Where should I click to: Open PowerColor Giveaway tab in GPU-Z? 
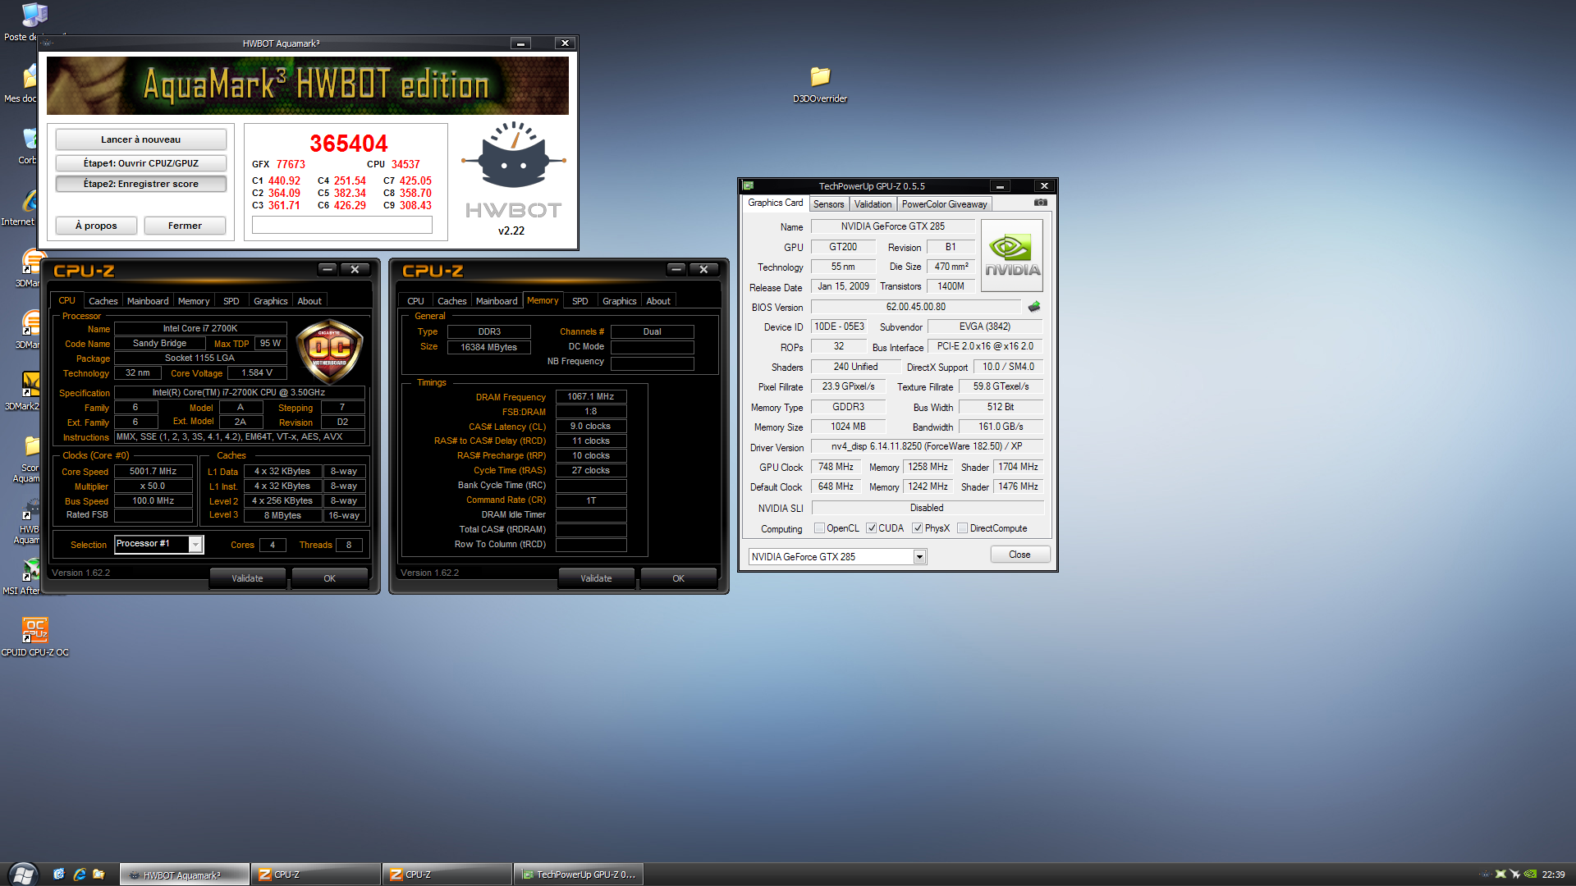(944, 204)
